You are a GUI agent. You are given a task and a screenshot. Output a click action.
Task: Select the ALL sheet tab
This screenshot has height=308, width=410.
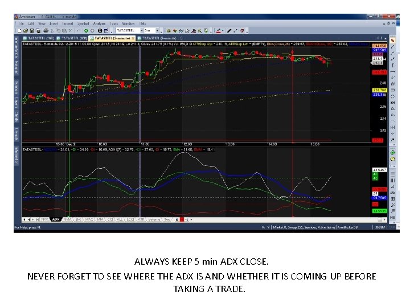(120, 220)
